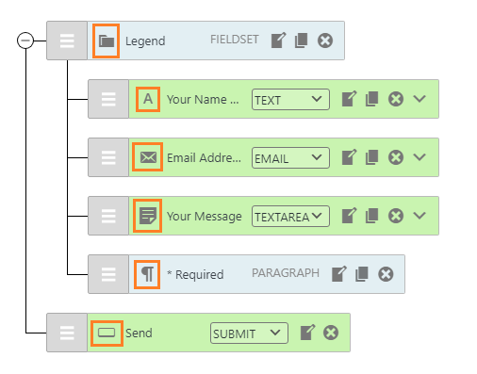Image resolution: width=477 pixels, height=374 pixels.
Task: Click the folder icon next to Legend
Action: [x=107, y=41]
